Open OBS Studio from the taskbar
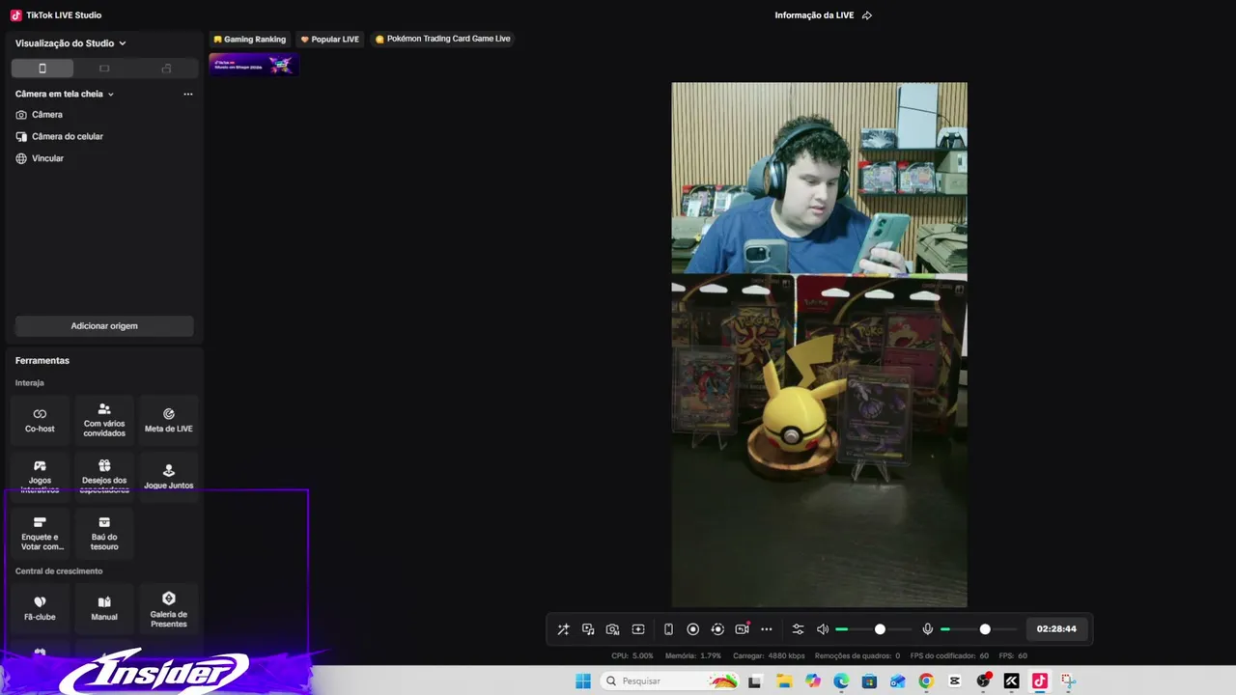The image size is (1236, 695). click(x=983, y=681)
